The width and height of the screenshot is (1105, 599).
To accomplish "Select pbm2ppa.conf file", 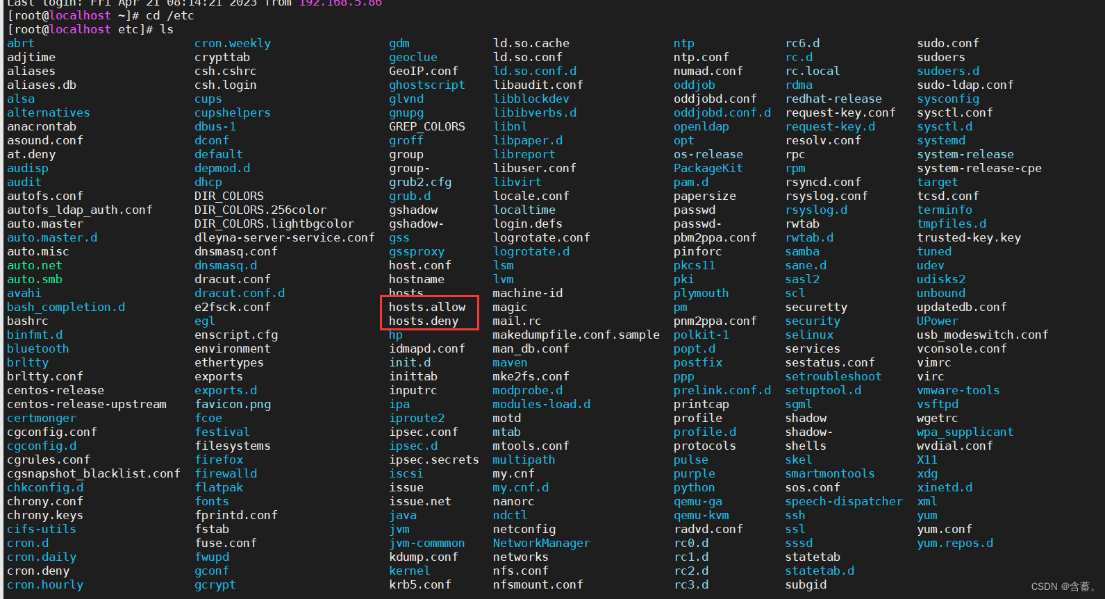I will (715, 237).
